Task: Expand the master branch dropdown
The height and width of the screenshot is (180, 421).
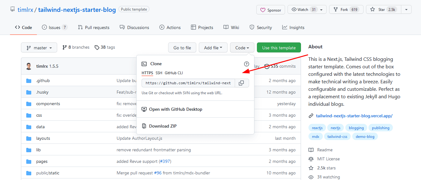Action: [39, 48]
